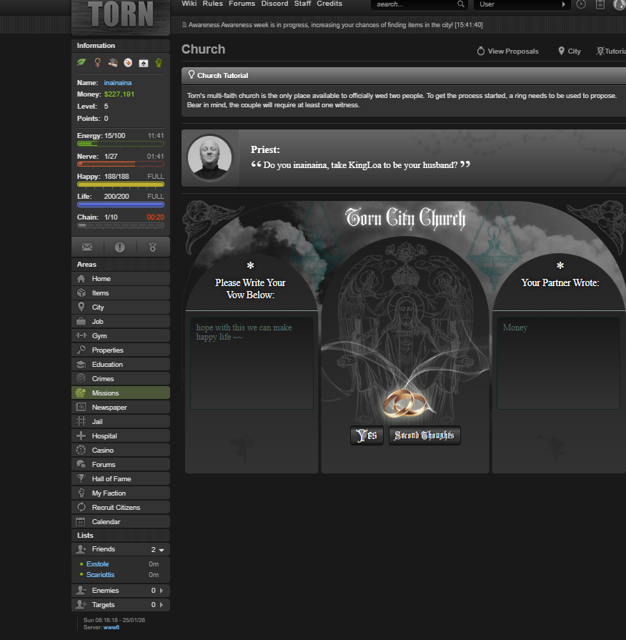Screen dimensions: 626x640
Task: Click the Casino chip icon
Action: (81, 450)
